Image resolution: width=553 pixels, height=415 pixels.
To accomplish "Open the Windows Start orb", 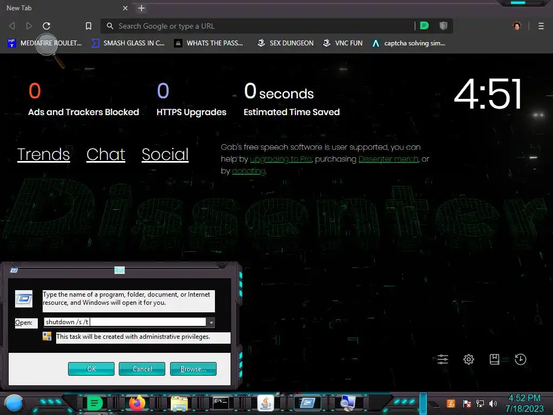I will pos(14,404).
